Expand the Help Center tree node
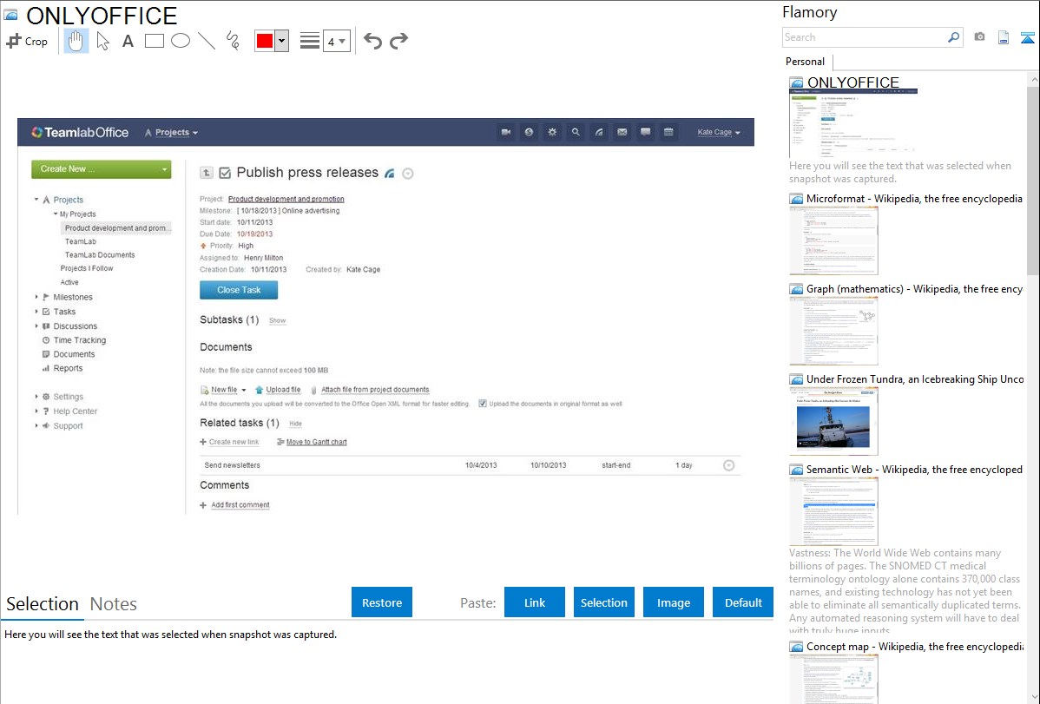 [x=36, y=411]
